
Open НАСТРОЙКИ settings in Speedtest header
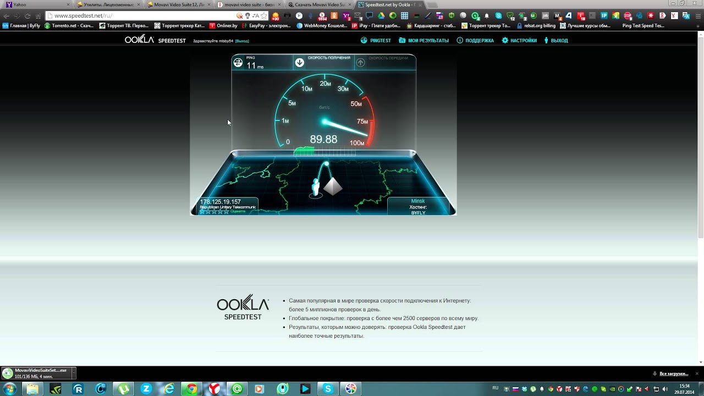tap(519, 40)
